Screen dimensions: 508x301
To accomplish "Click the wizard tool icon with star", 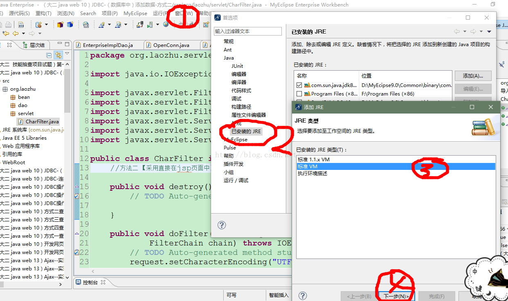I will [x=101, y=25].
